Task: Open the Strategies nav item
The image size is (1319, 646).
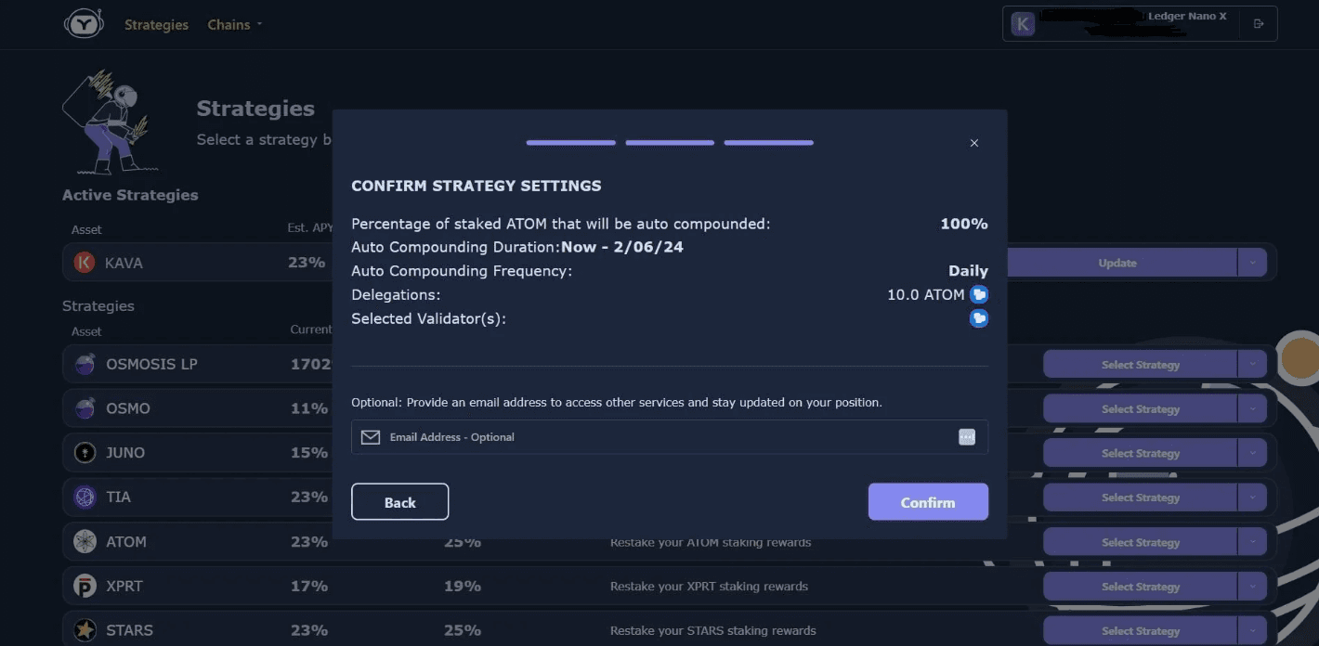Action: click(x=156, y=25)
